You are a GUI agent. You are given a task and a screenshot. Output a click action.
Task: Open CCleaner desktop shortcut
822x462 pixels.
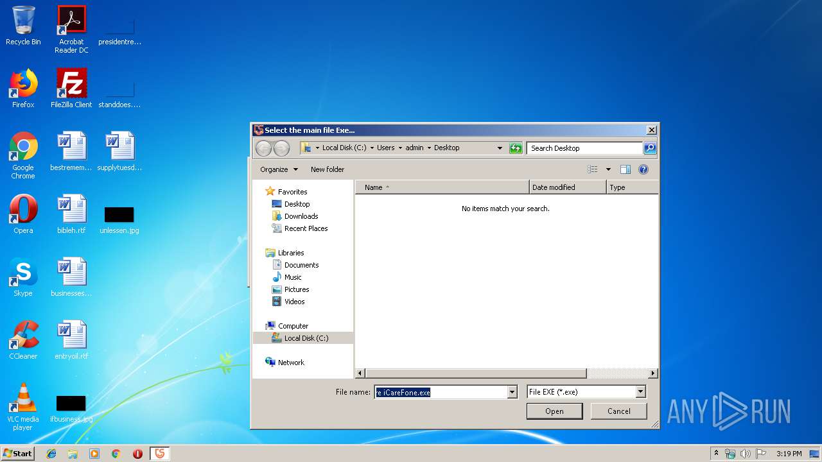tap(23, 340)
